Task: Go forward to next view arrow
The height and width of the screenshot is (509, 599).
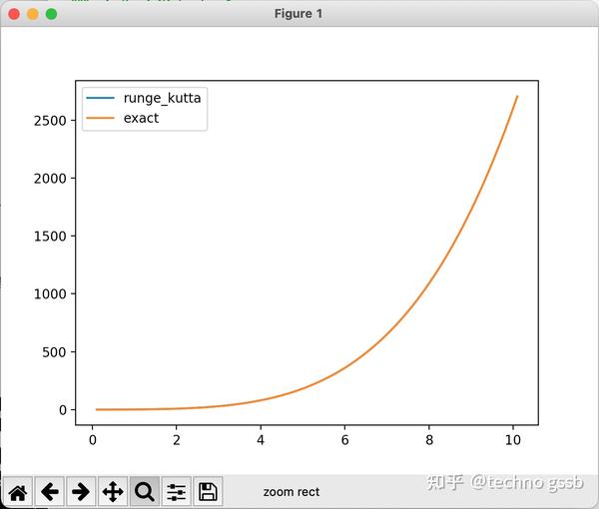Action: (81, 491)
